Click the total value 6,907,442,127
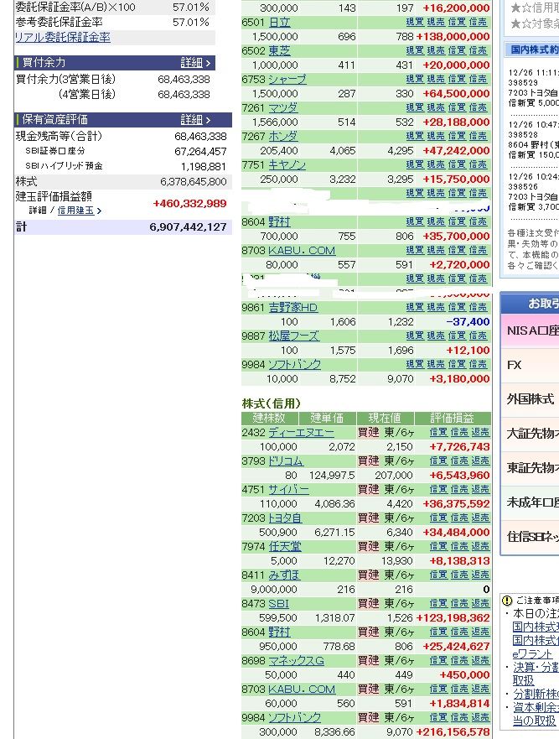 click(x=188, y=227)
